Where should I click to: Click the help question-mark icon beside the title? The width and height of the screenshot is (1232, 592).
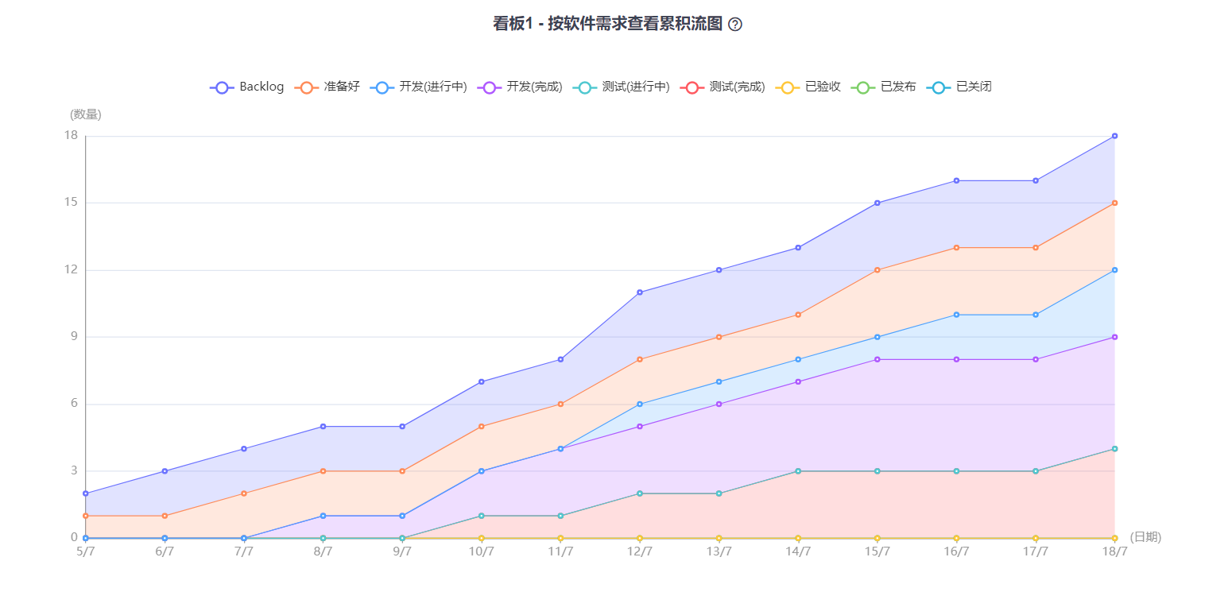click(x=735, y=25)
